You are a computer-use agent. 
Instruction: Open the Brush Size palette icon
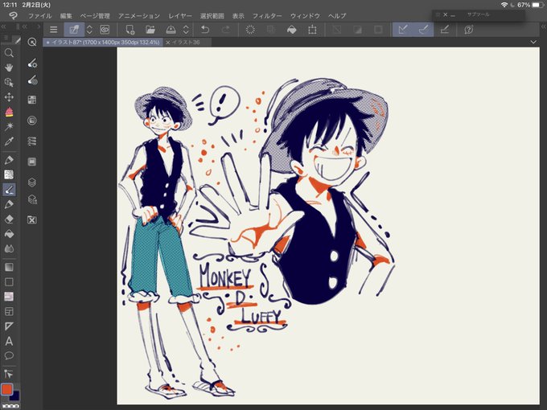31,81
